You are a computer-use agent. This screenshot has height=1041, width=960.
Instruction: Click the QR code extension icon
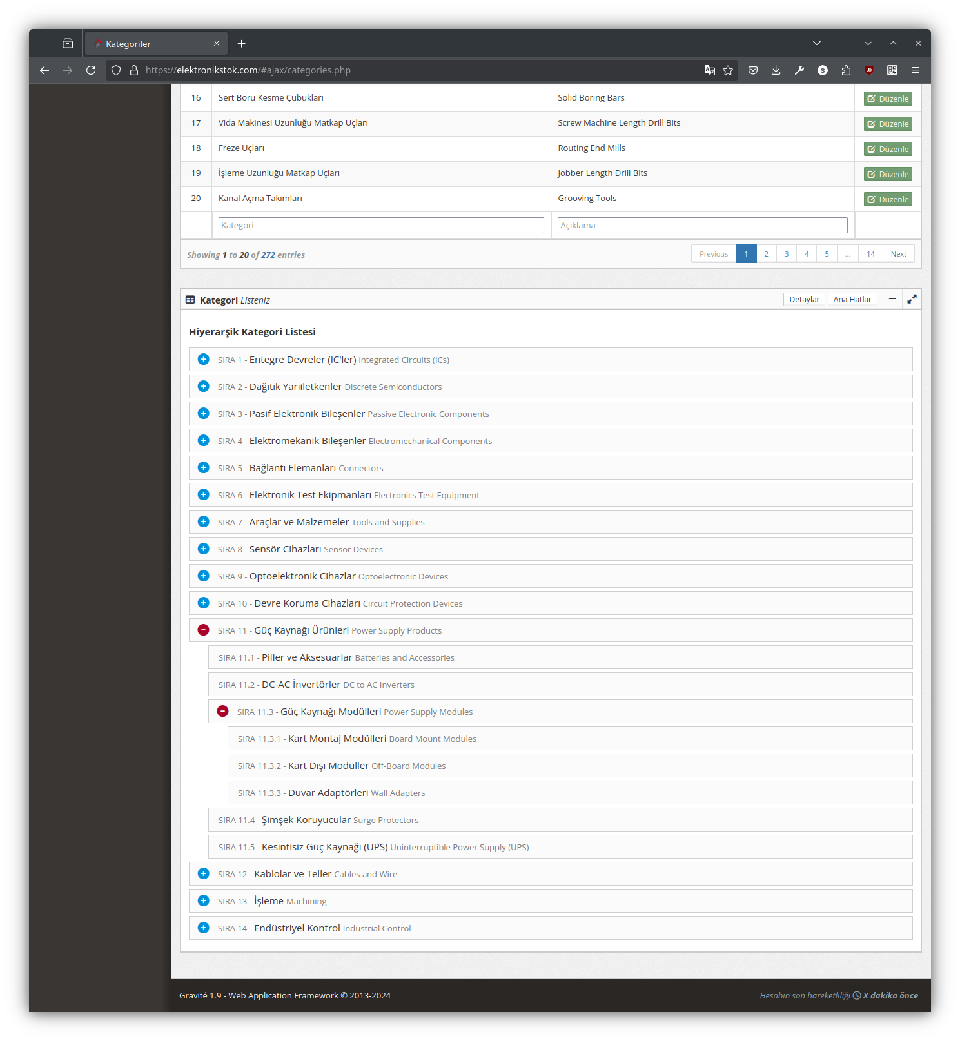pos(892,70)
